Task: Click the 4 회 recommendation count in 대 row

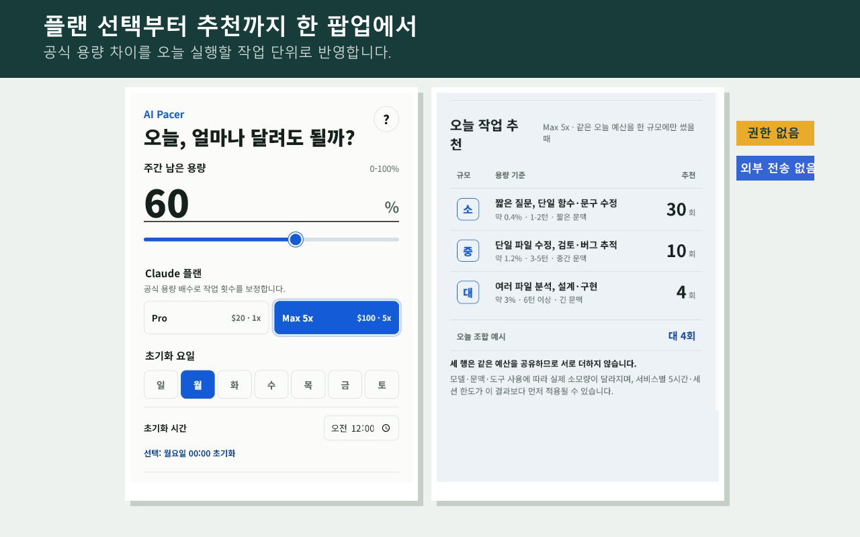Action: [685, 293]
